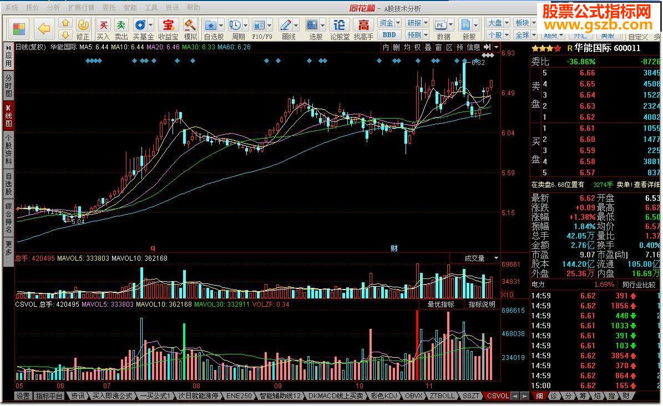Click the 指标说明 button
663x406 pixels.
pos(481,304)
